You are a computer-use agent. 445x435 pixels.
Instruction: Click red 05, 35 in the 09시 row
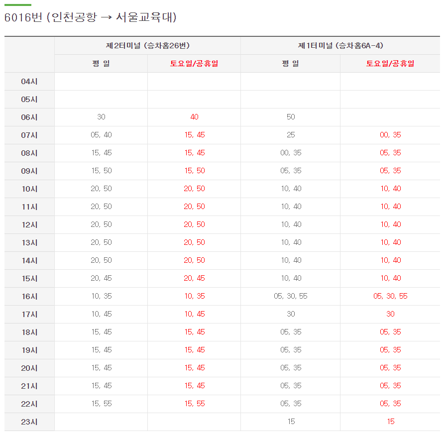390,171
